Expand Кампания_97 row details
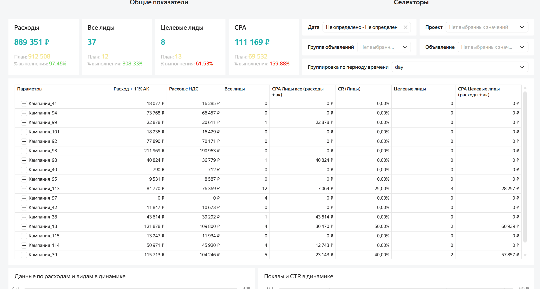The height and width of the screenshot is (289, 540). click(24, 198)
